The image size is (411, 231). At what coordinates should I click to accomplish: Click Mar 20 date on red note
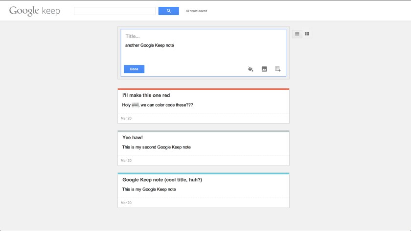tap(126, 119)
